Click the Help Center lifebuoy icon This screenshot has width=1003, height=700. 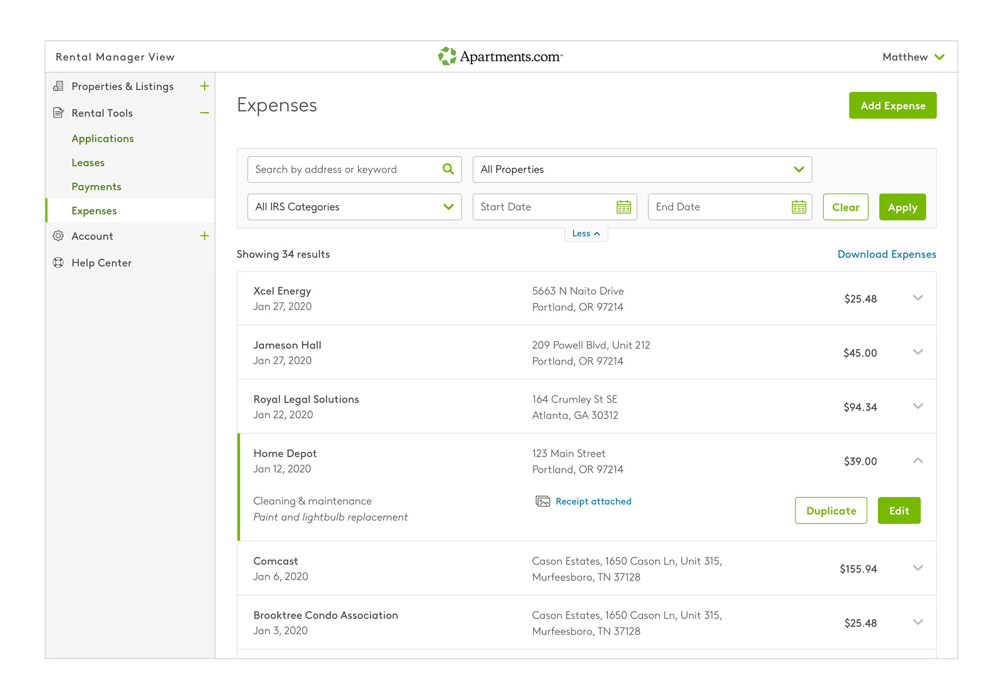click(x=59, y=263)
